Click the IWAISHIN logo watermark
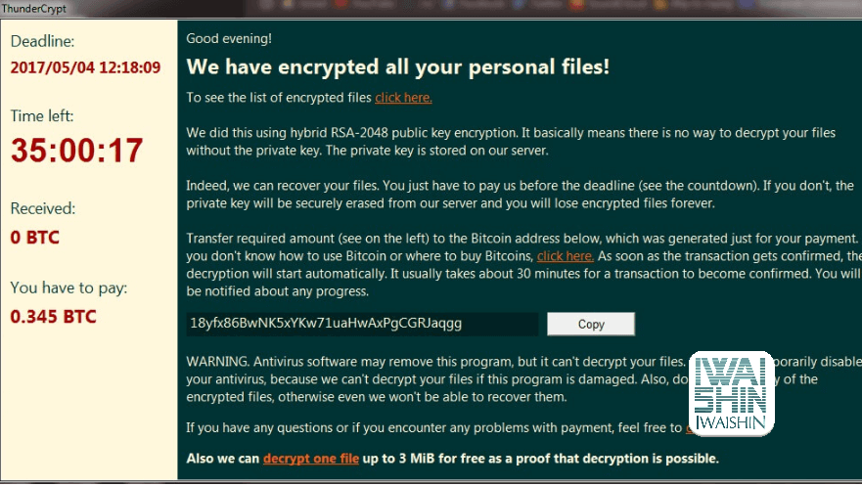This screenshot has width=862, height=486. (x=731, y=393)
